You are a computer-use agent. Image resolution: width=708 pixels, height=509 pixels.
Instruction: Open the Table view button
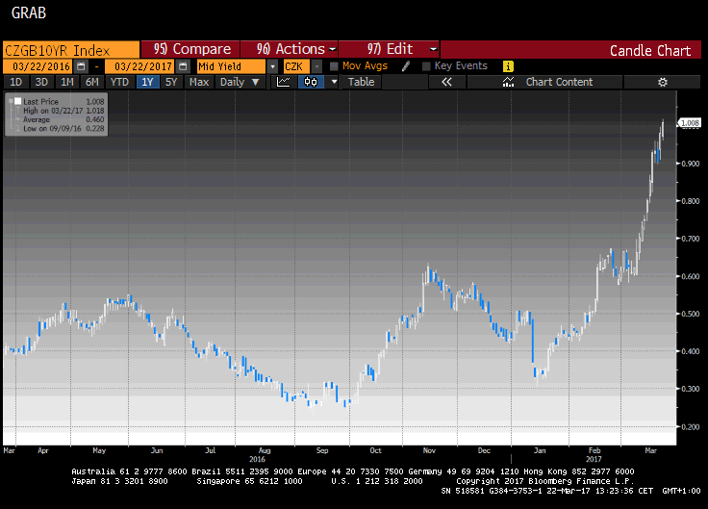click(x=362, y=82)
